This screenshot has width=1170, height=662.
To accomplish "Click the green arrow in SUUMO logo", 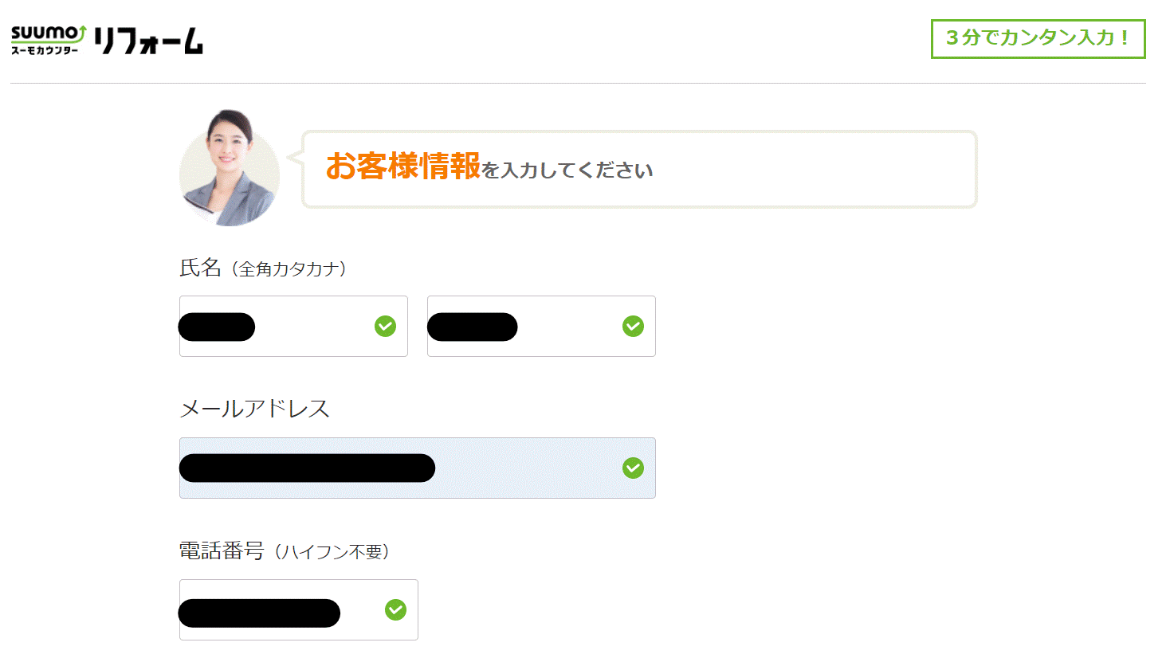I will (81, 32).
